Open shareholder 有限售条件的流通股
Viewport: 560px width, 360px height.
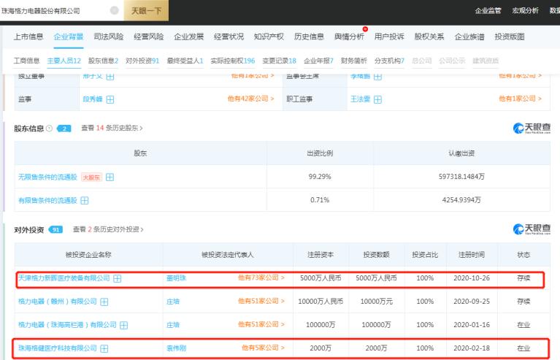tap(47, 200)
